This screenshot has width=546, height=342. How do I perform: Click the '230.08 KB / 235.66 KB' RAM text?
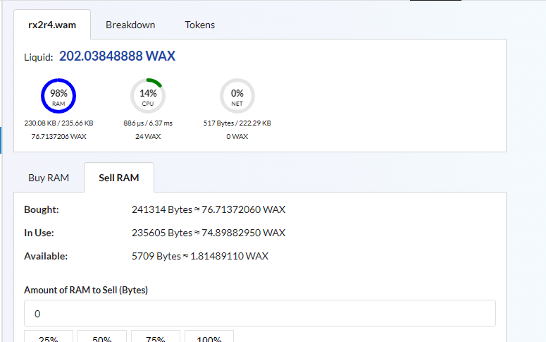click(58, 123)
